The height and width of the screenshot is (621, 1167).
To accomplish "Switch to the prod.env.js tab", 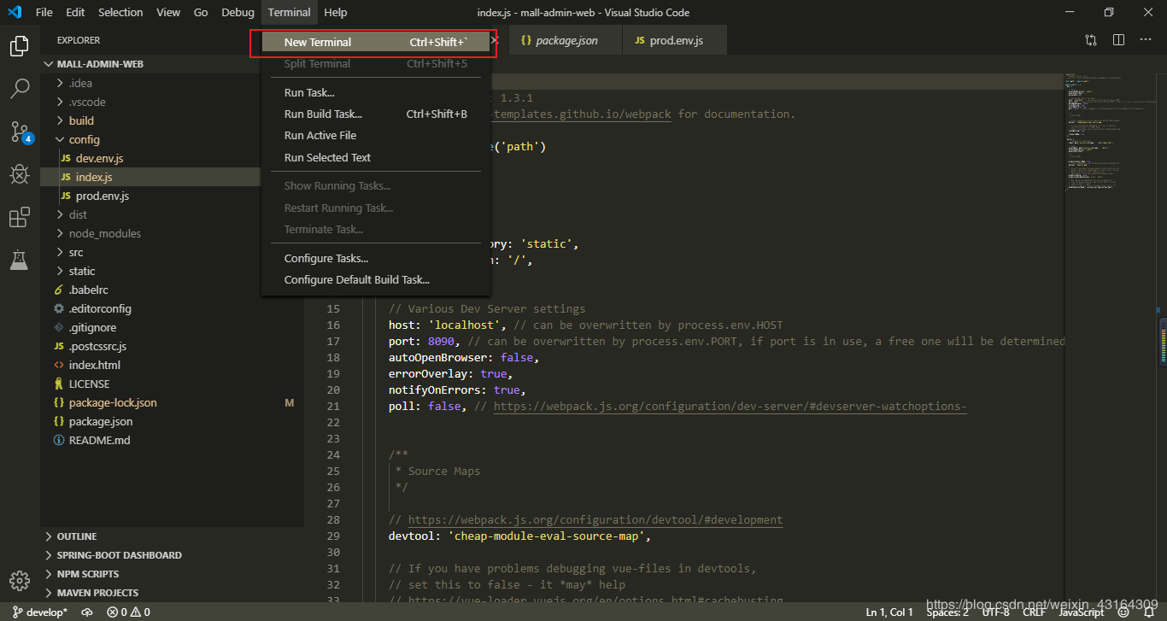I will tap(675, 40).
